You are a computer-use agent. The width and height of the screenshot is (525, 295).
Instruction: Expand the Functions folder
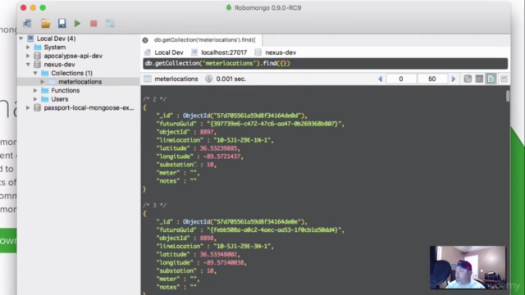click(35, 90)
